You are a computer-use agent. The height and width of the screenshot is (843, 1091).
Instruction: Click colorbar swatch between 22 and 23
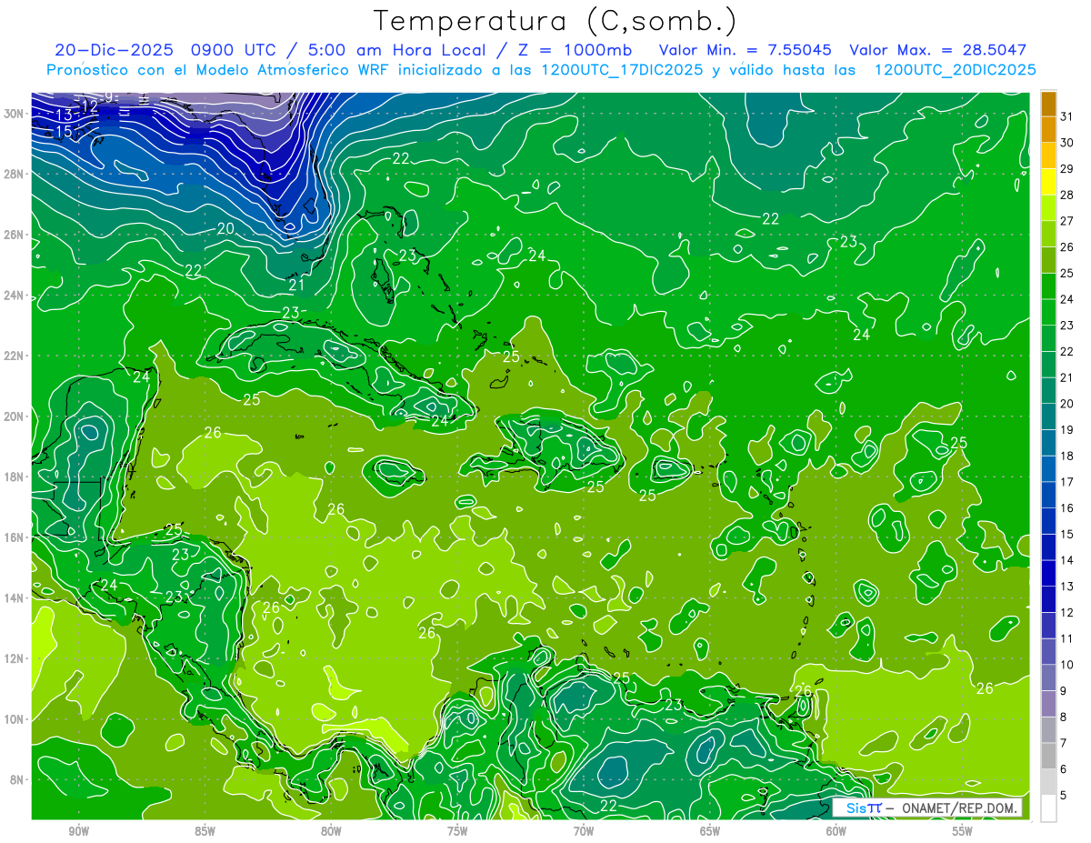click(1048, 338)
